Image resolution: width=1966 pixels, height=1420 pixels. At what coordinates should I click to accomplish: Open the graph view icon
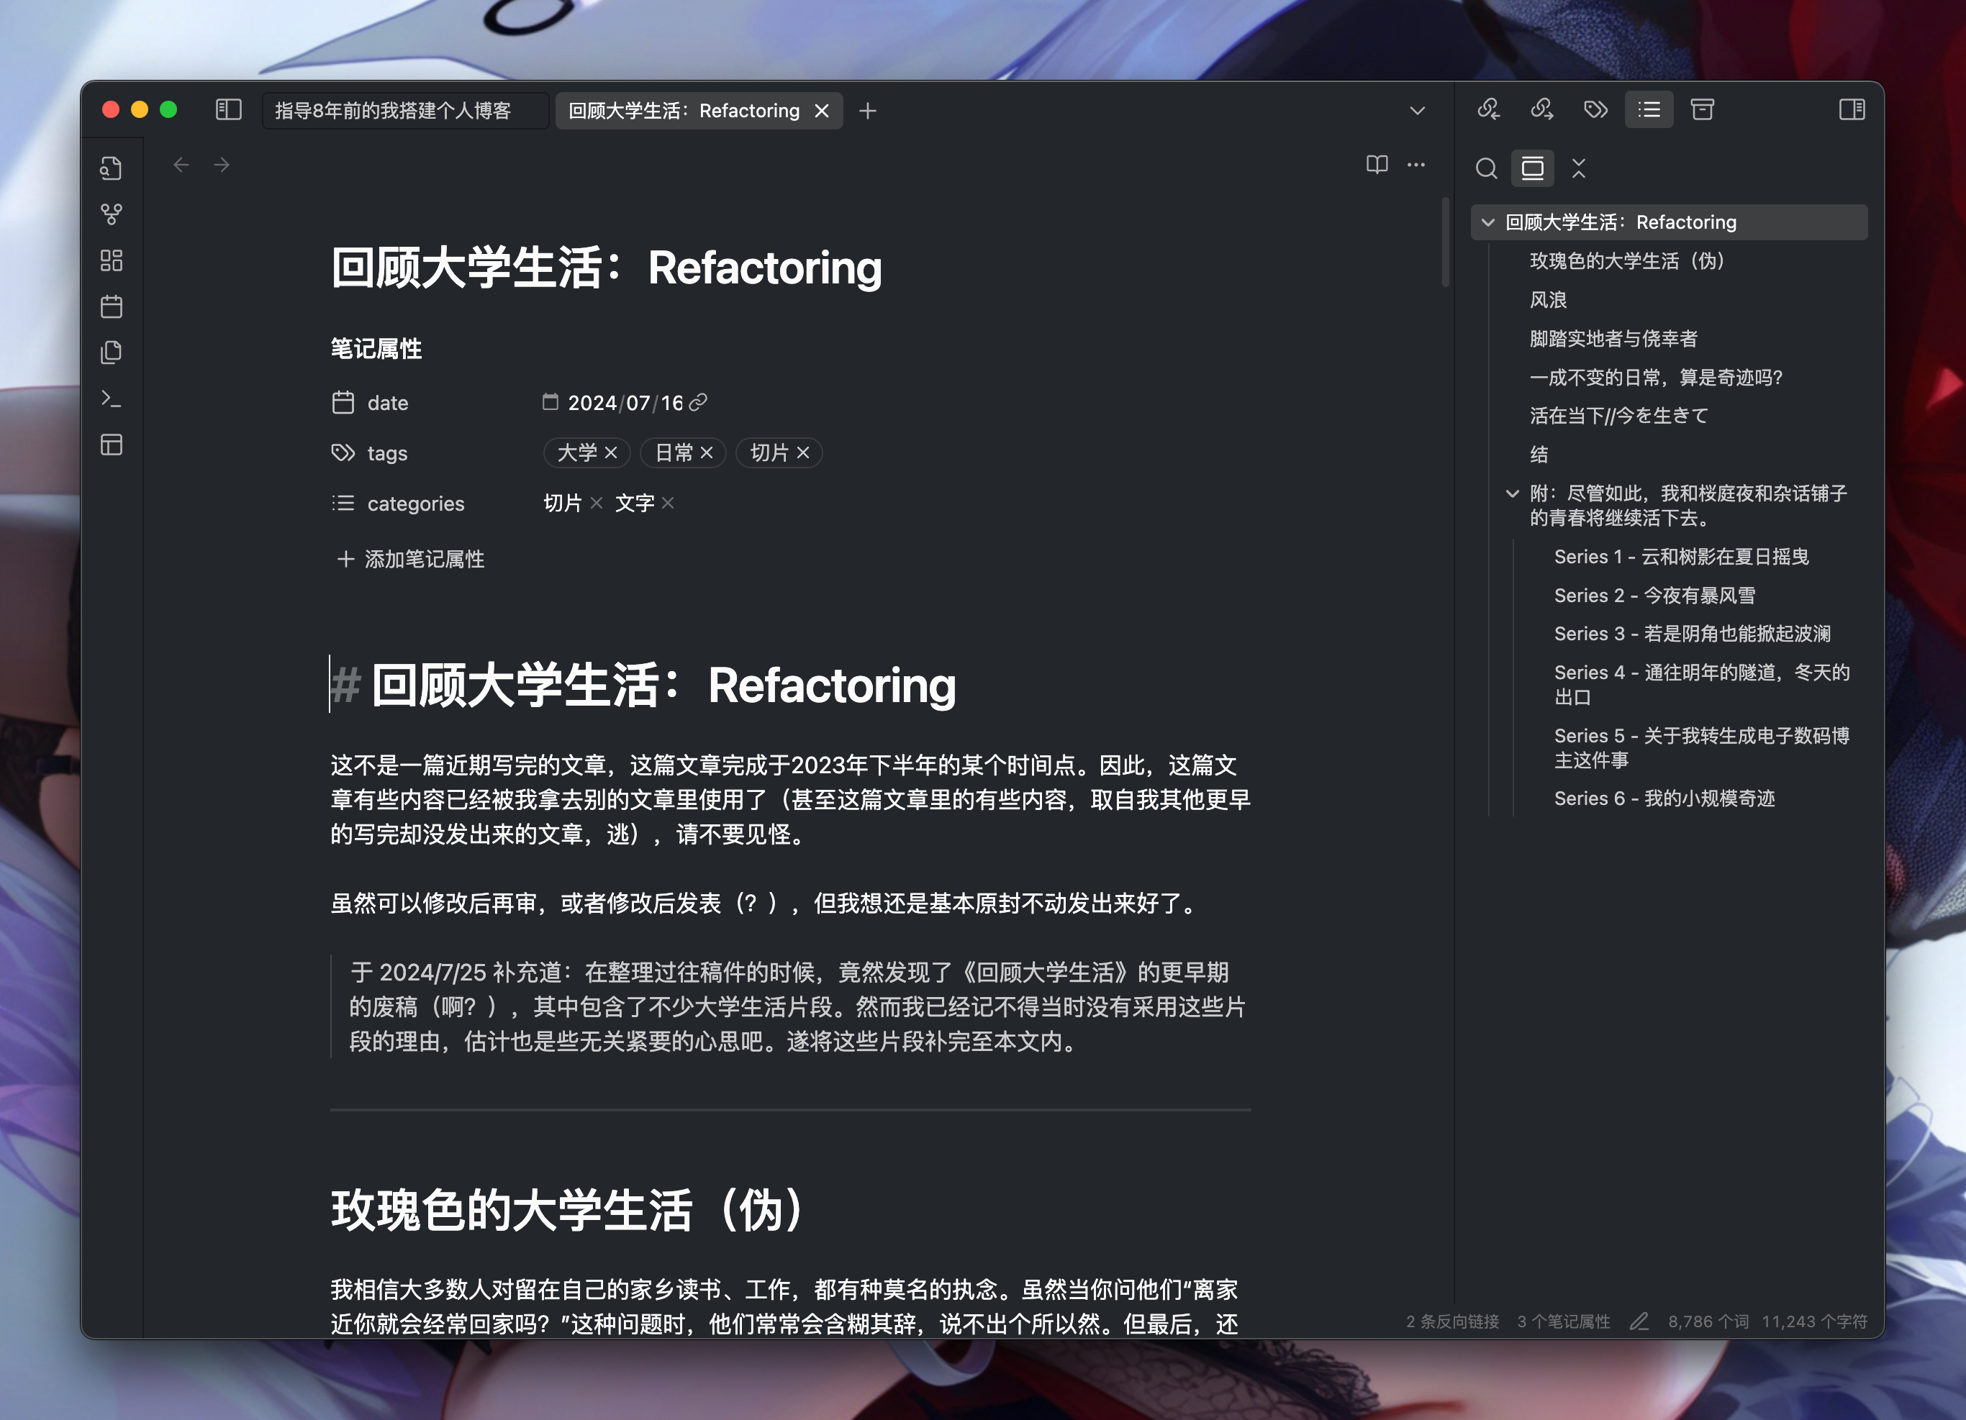point(111,214)
